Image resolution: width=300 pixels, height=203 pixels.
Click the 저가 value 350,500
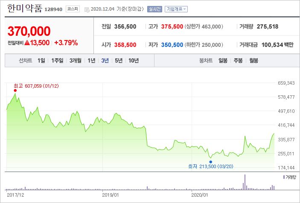coord(172,45)
